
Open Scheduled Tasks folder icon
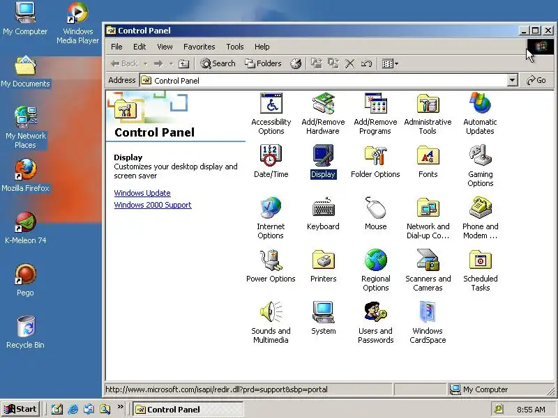pyautogui.click(x=480, y=270)
